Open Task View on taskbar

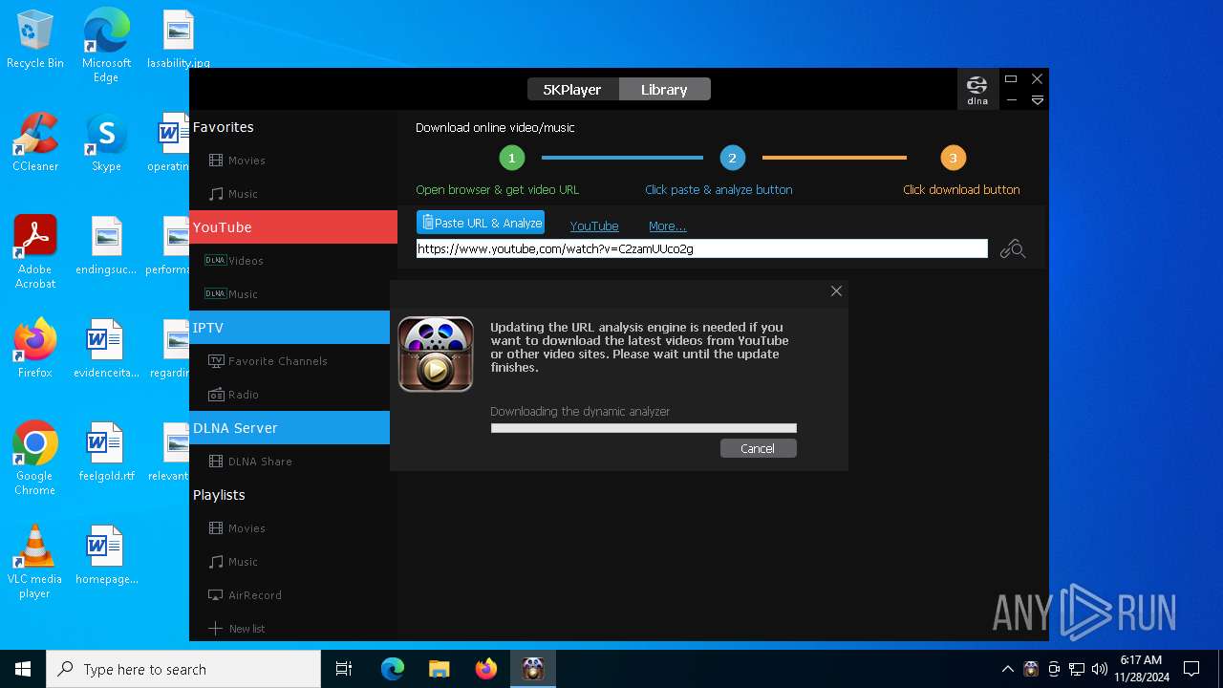tap(344, 669)
